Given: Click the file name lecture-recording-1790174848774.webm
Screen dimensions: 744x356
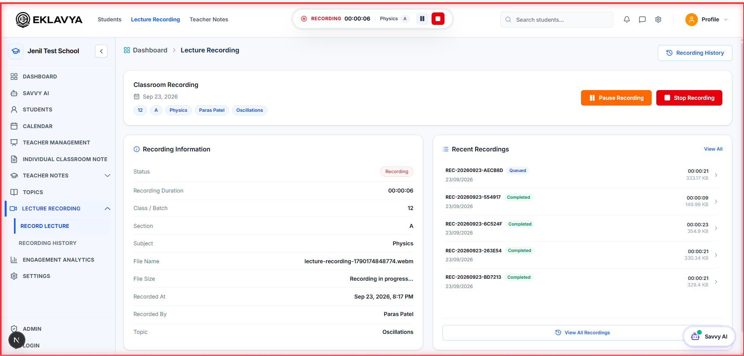Looking at the screenshot, I should tap(359, 261).
